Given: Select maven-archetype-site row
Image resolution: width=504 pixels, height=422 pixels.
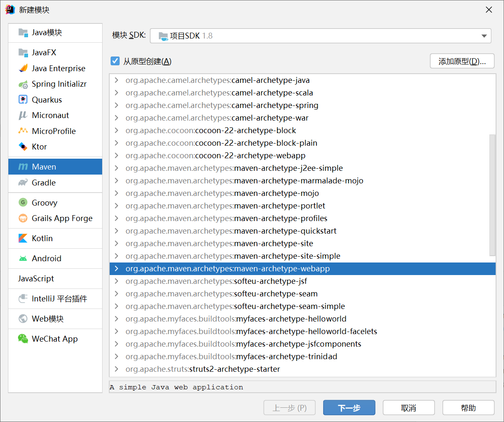Looking at the screenshot, I should pos(303,243).
